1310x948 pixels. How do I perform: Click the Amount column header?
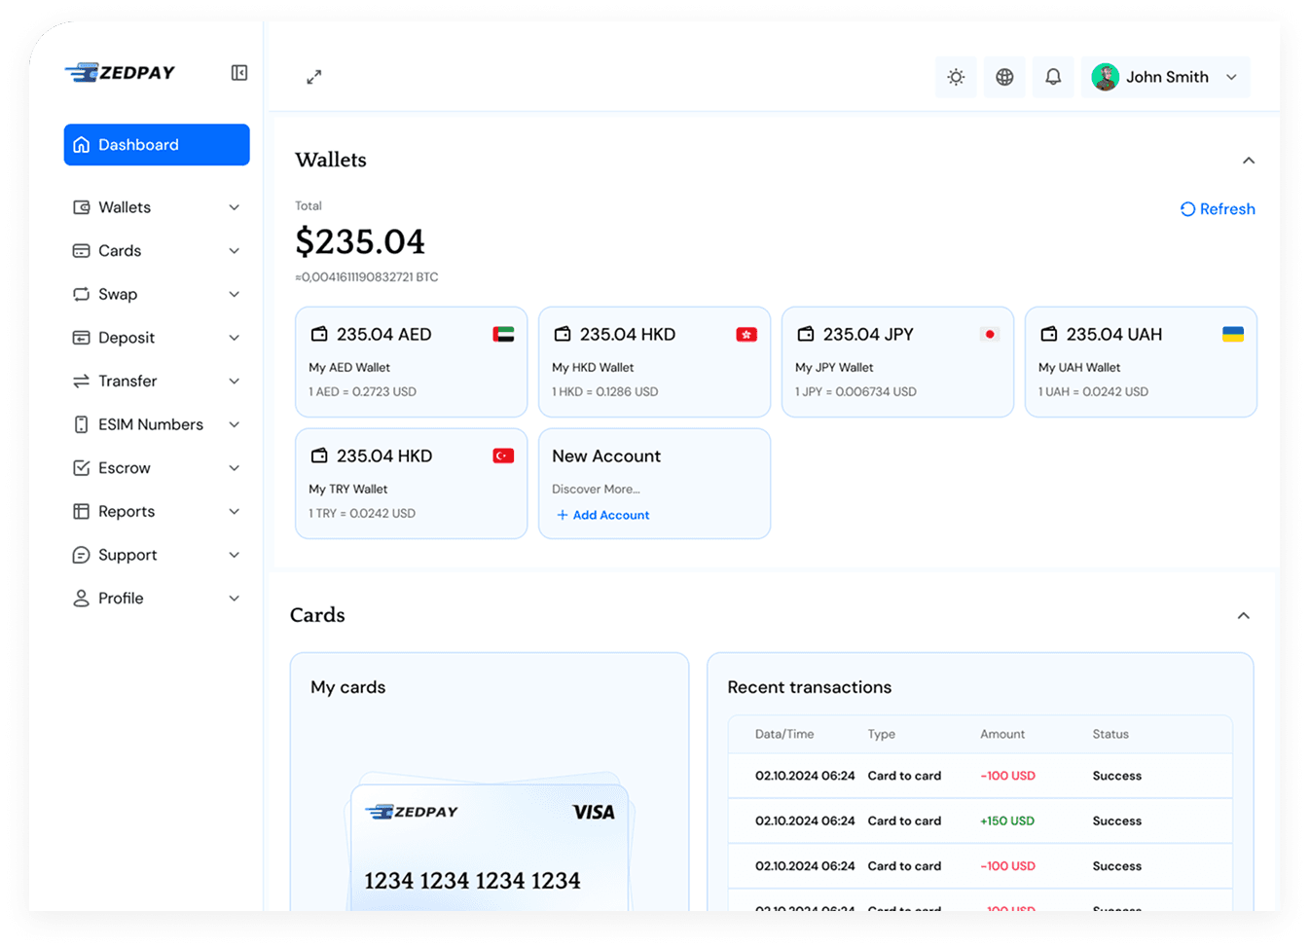tap(1002, 735)
